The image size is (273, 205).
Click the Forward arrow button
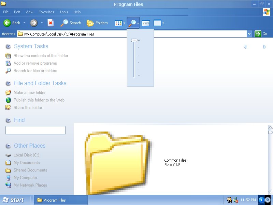pyautogui.click(x=33, y=23)
